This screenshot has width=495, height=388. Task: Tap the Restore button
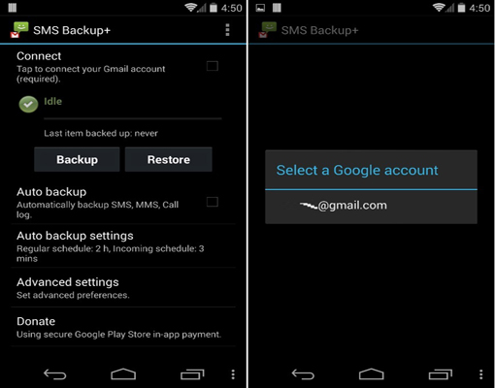169,159
